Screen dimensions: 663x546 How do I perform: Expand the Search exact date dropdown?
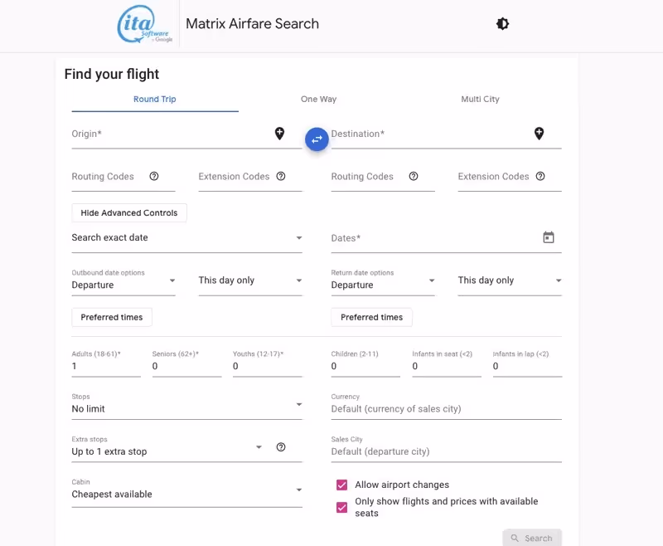pyautogui.click(x=186, y=237)
